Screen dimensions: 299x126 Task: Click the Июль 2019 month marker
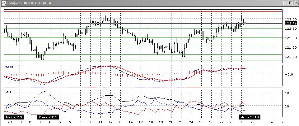point(250,117)
